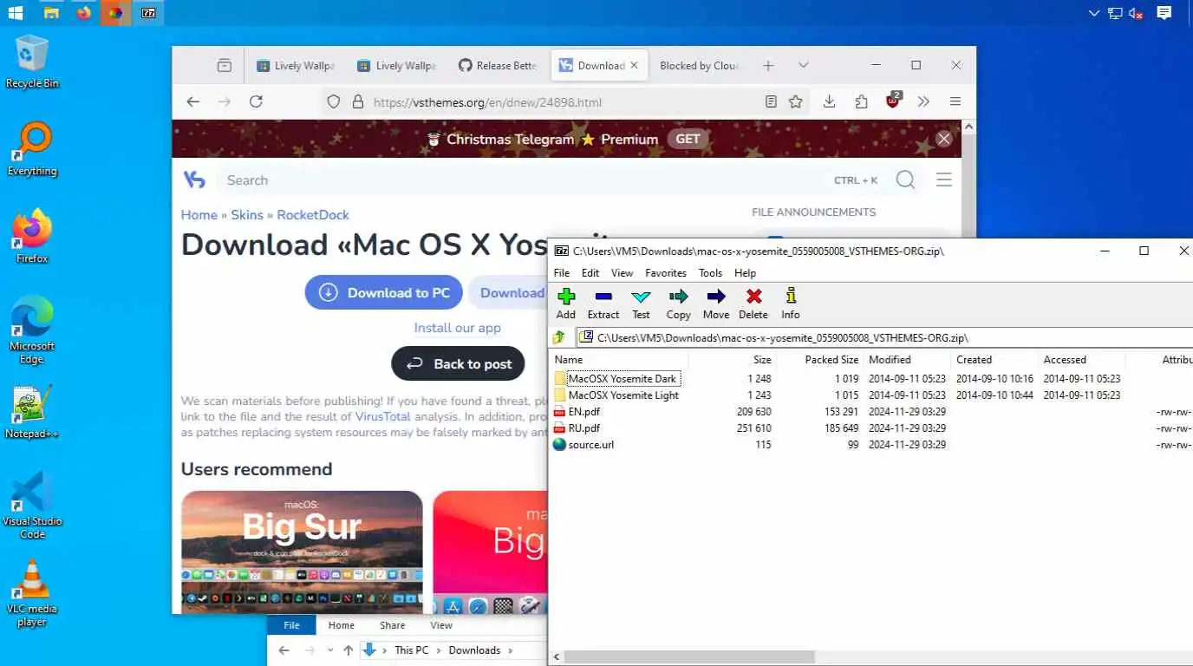Open recent locations dropdown in Explorer
The image size is (1193, 666).
[329, 650]
